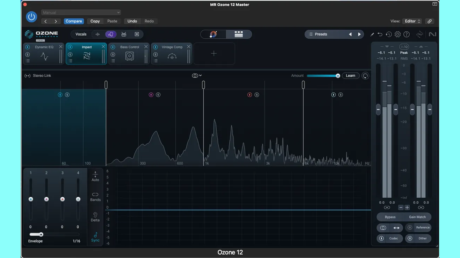Viewport: 460px width, 258px height.
Task: Click the Amount slider handle
Action: point(338,76)
